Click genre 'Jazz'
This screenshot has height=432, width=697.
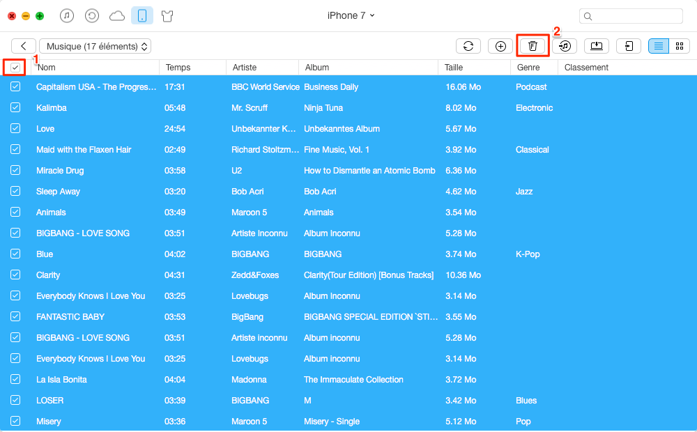click(x=524, y=192)
